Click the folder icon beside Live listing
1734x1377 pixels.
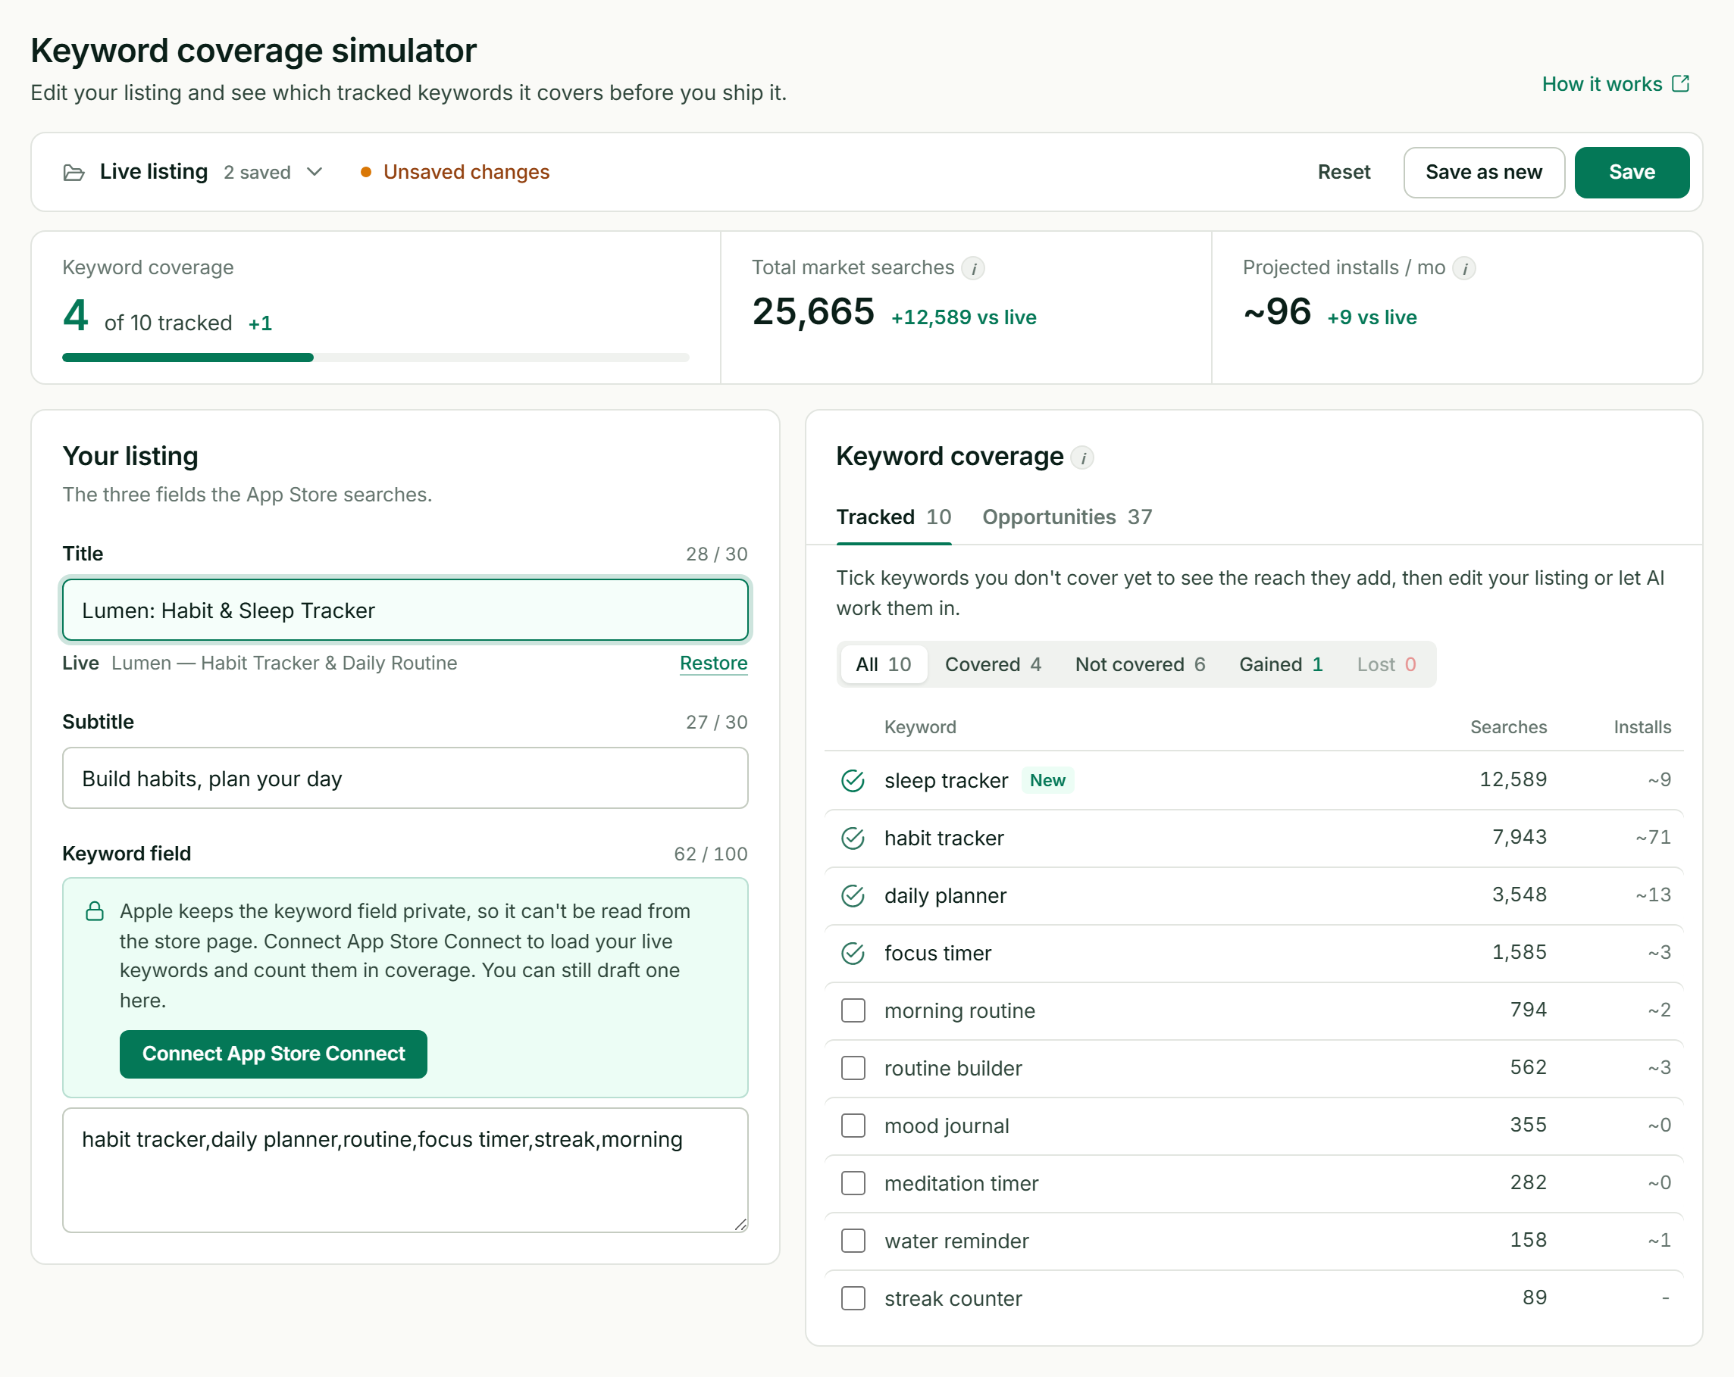(x=74, y=172)
